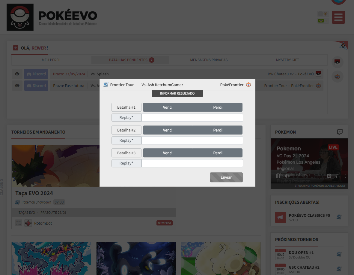Open RotomBot avatar icon
Viewport: 354px width, 275px height.
[28, 223]
